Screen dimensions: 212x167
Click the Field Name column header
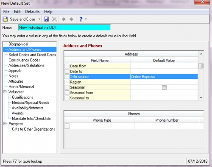coord(100,61)
